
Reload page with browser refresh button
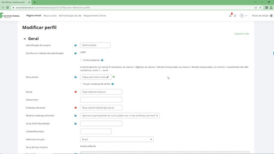[7, 8]
